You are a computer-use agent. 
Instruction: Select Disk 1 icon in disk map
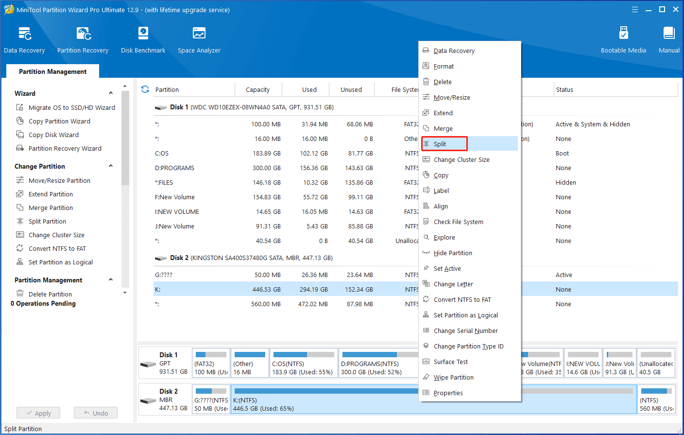click(148, 364)
